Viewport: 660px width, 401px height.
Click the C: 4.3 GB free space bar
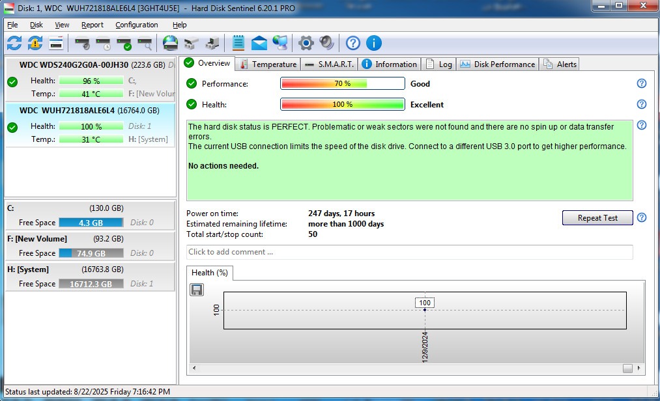tap(91, 223)
